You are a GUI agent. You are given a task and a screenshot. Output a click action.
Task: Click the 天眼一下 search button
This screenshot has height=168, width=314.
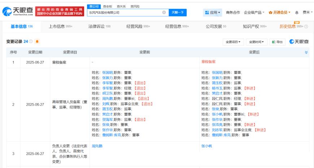(x=178, y=12)
